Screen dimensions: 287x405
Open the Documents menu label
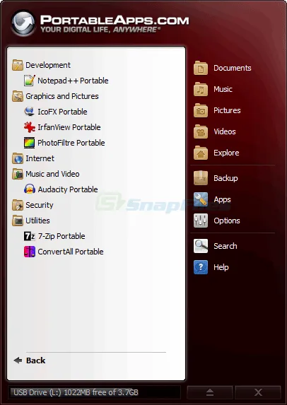tap(233, 68)
